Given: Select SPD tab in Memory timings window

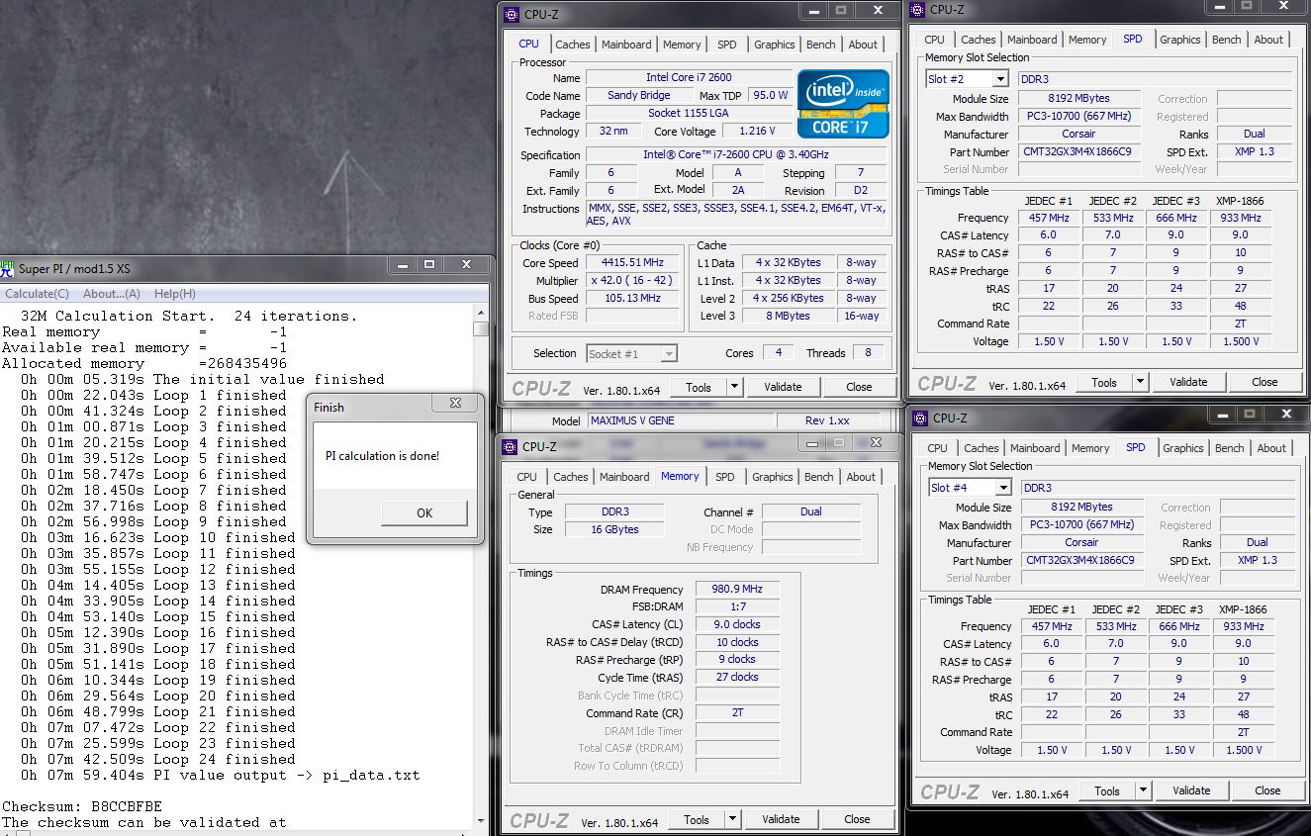Looking at the screenshot, I should [725, 477].
